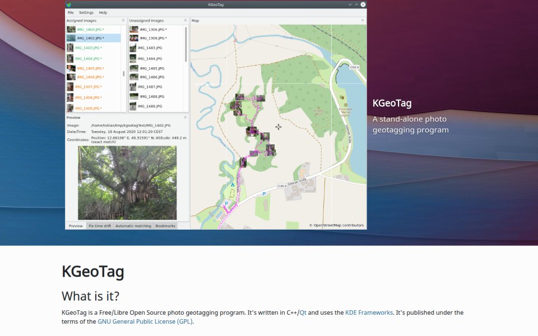
Task: Select IMG_1483.JPG in unassigned images
Action: pos(156,48)
